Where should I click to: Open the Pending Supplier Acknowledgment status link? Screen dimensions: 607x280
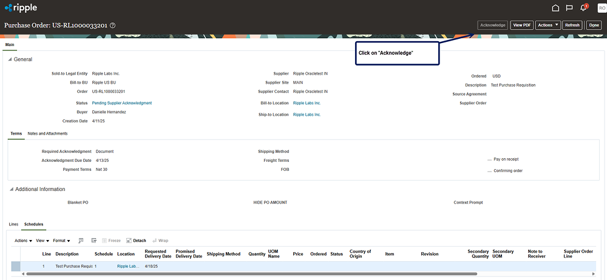coord(122,103)
